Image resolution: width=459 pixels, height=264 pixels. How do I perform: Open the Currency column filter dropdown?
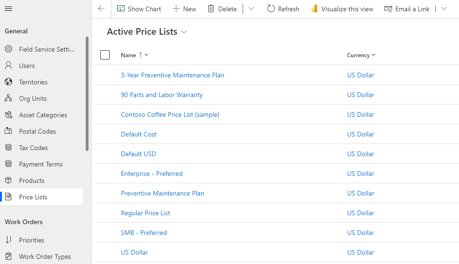(x=374, y=55)
